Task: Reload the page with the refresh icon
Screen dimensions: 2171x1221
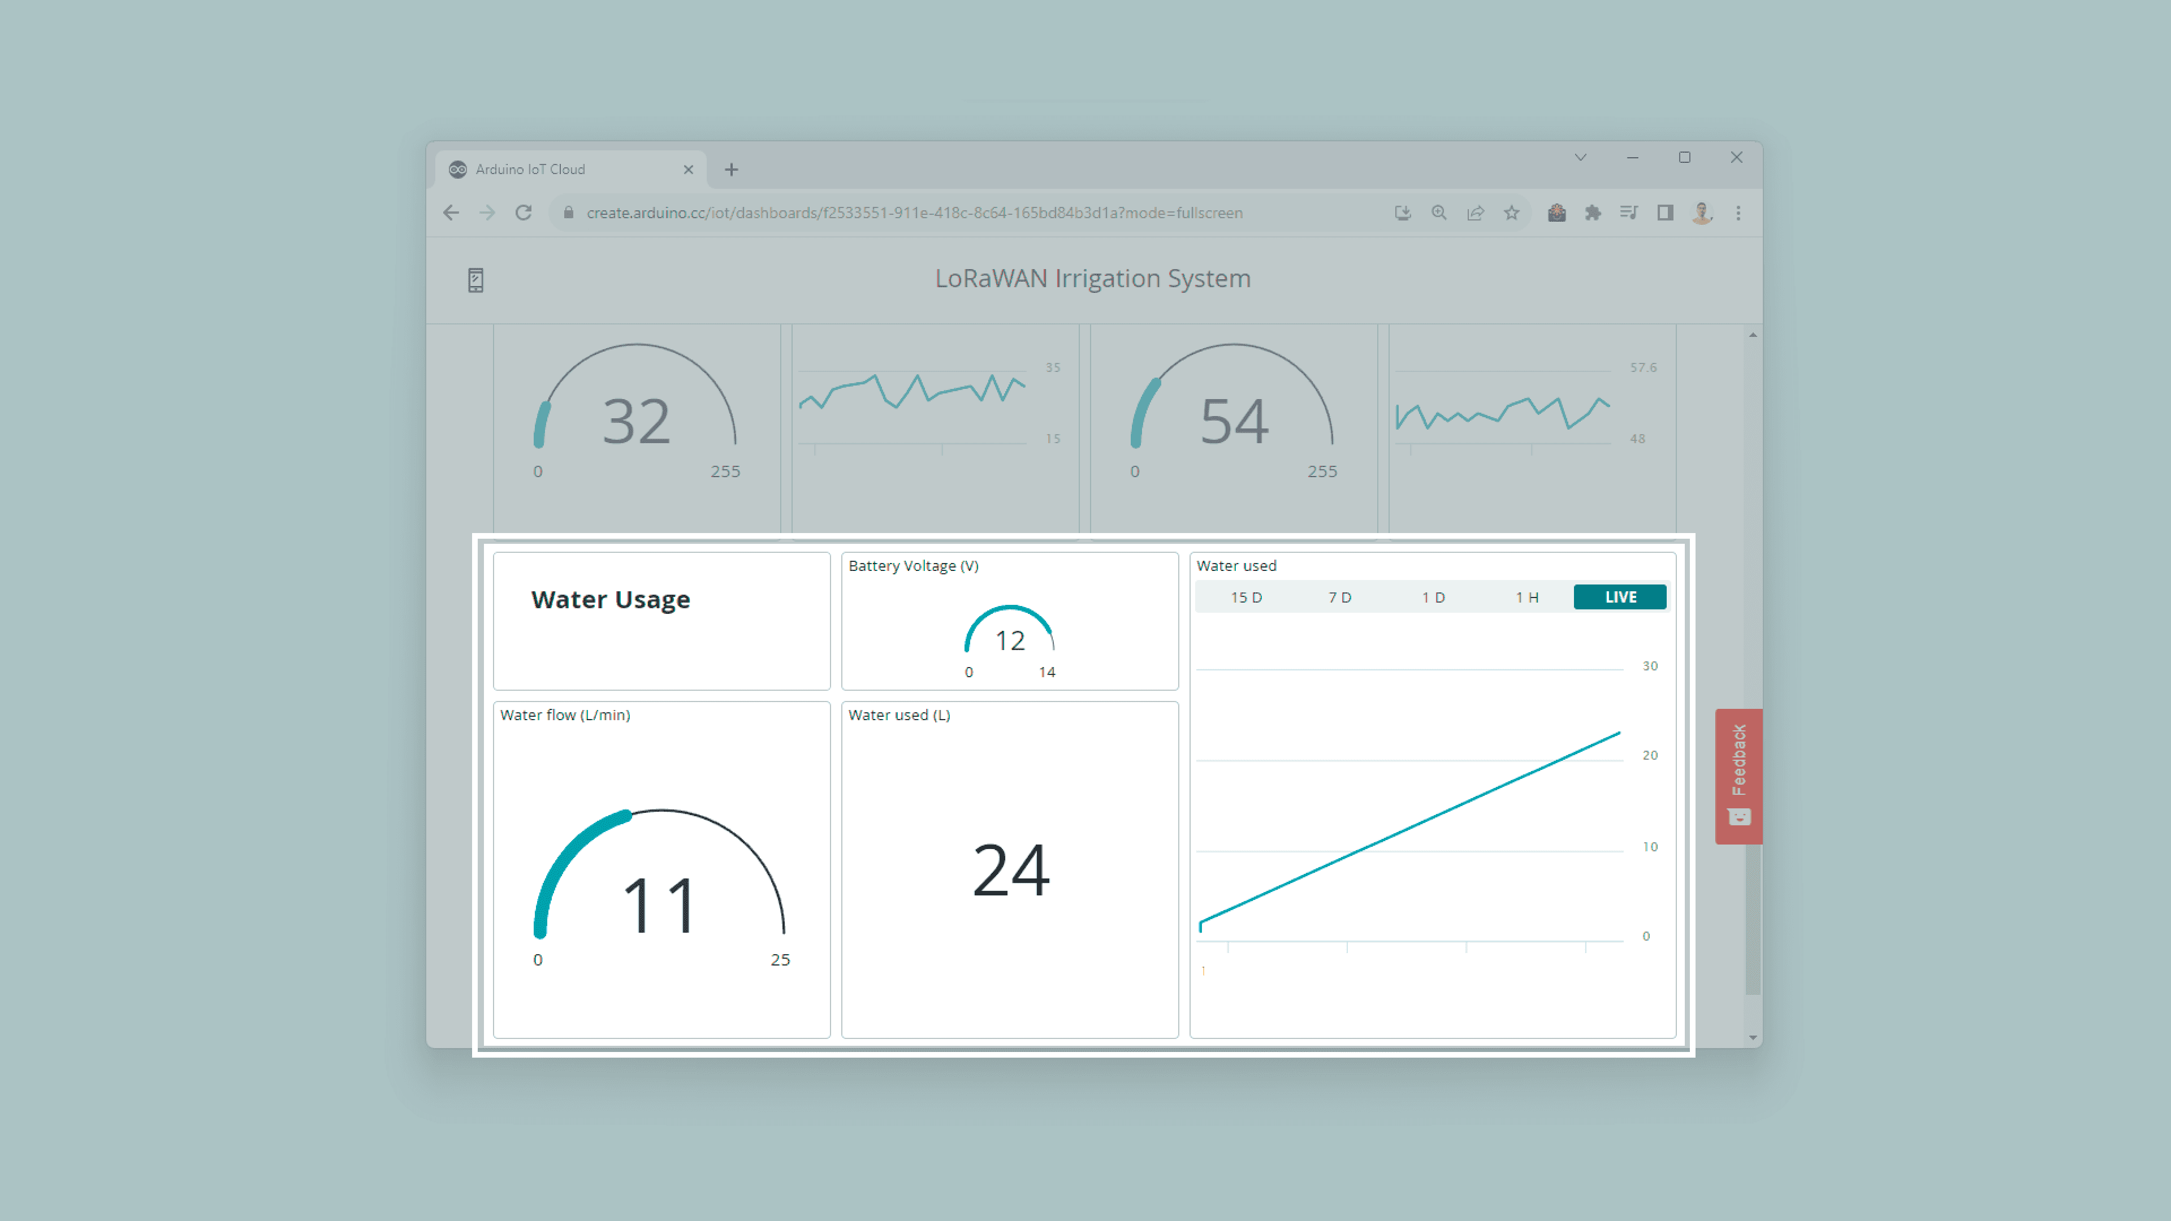Action: (x=524, y=213)
